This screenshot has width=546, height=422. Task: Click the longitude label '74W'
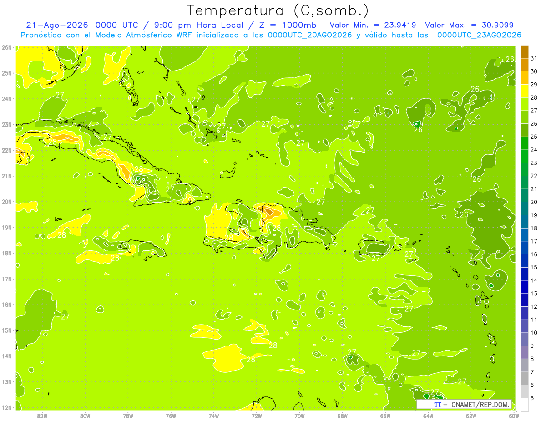[x=214, y=416]
